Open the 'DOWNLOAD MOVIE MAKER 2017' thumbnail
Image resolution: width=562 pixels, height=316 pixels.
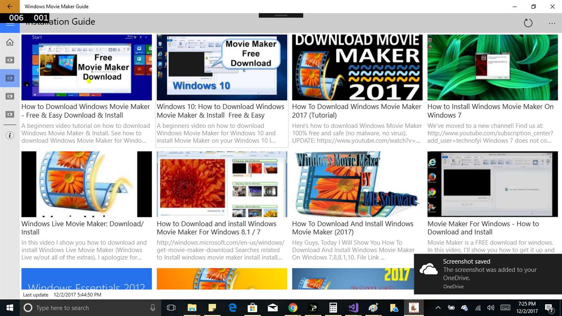(357, 67)
